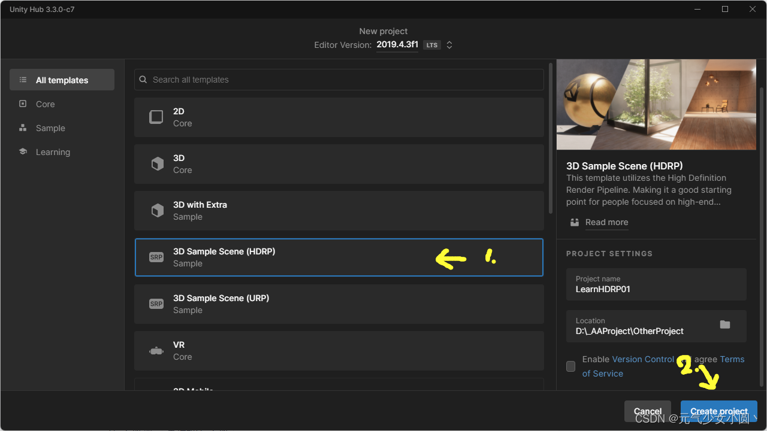Click the VR headset icon

156,351
